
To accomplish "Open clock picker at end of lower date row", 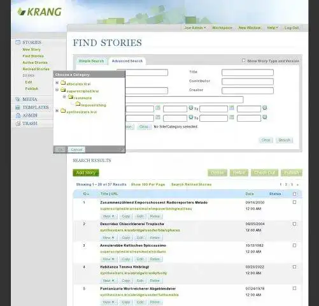I will (265, 117).
